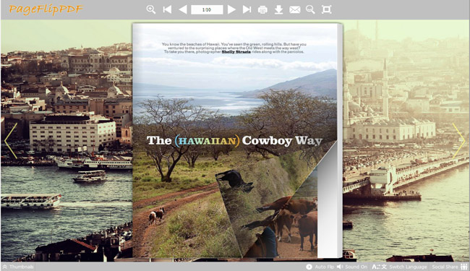Print the flipbook
The width and height of the screenshot is (470, 271).
click(262, 10)
